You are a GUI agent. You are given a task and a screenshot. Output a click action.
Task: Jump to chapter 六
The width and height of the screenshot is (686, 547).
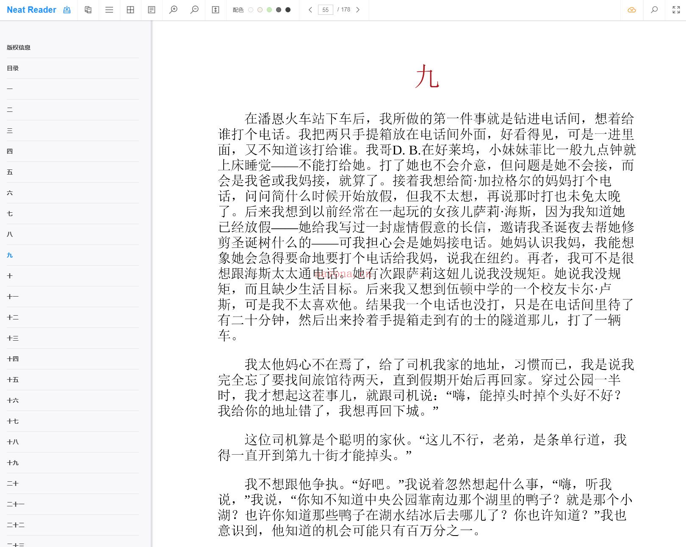click(x=73, y=193)
